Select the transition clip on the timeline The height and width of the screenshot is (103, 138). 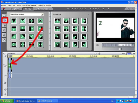[9, 65]
